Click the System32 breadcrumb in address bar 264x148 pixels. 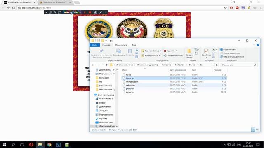(x=180, y=65)
